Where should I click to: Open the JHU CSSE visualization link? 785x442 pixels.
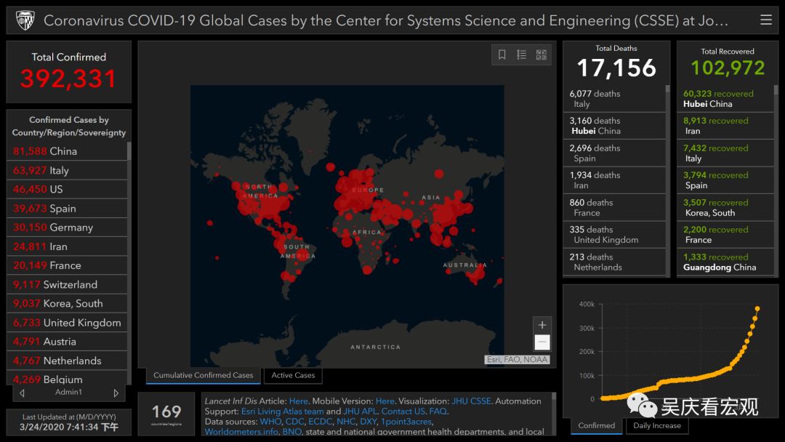click(x=471, y=401)
